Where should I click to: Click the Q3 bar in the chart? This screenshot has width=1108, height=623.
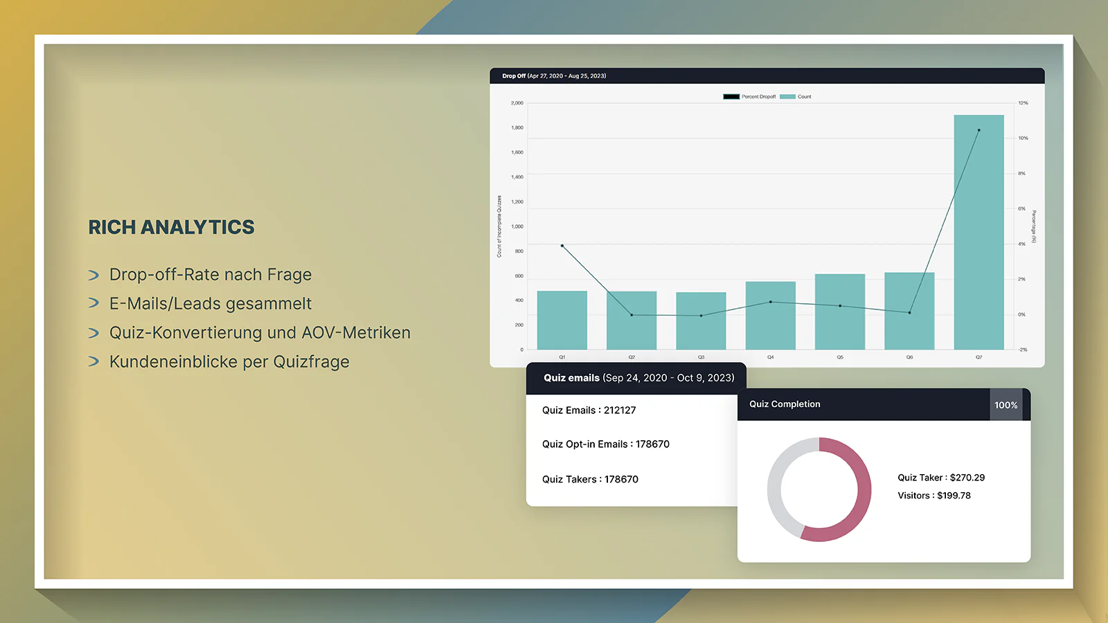pyautogui.click(x=701, y=320)
